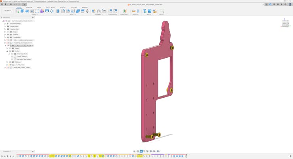Expand the Document Settings node

click(5, 24)
